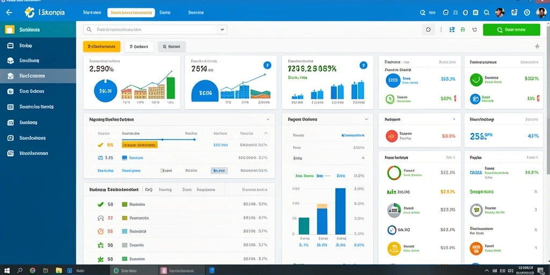Select the highlighted third item in the left sidebar
The width and height of the screenshot is (550, 275).
pyautogui.click(x=38, y=76)
